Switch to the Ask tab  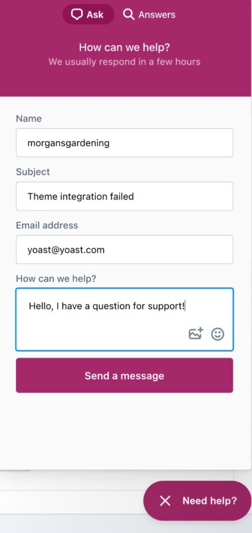coord(88,15)
